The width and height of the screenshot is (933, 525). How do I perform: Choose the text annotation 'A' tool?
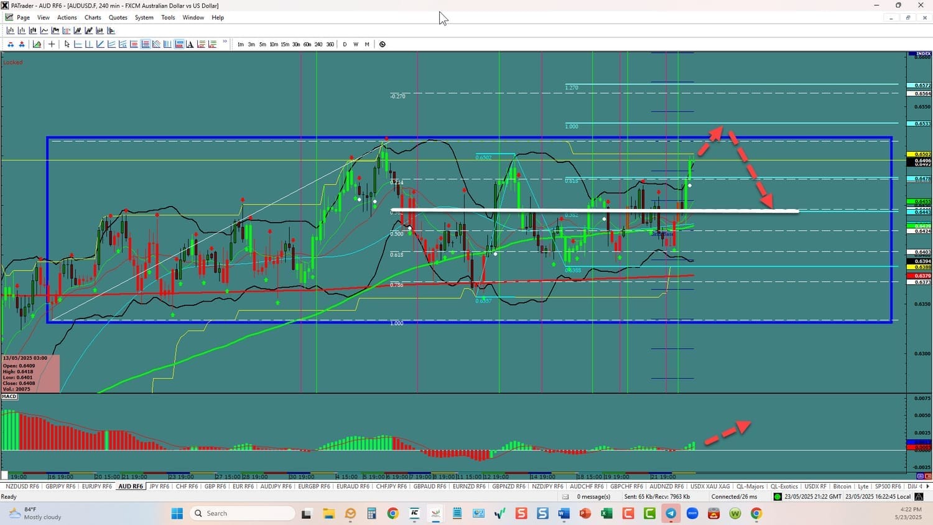click(x=190, y=44)
